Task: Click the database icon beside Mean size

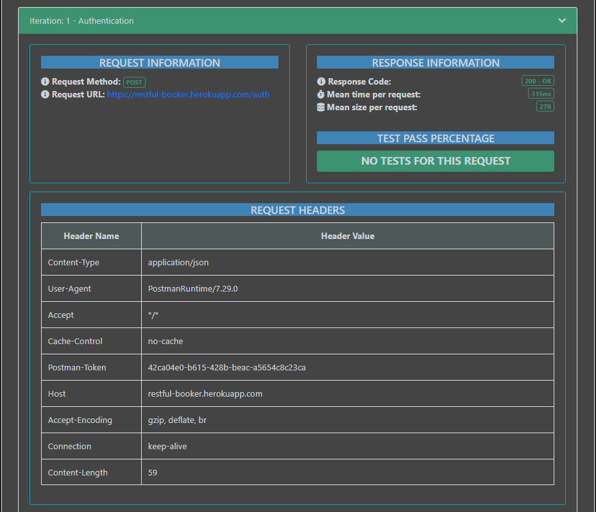Action: click(321, 107)
